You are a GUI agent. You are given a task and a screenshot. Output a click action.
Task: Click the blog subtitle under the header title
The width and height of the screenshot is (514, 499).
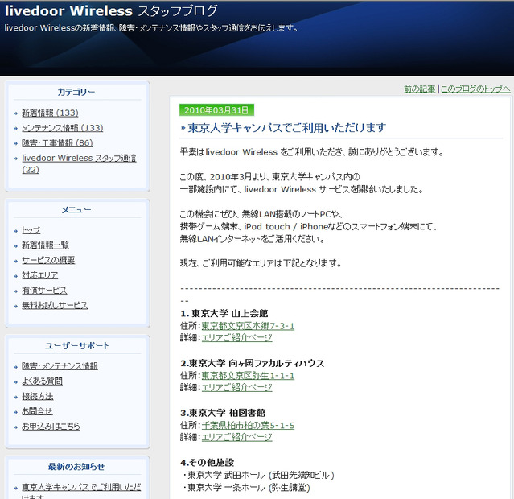151,28
